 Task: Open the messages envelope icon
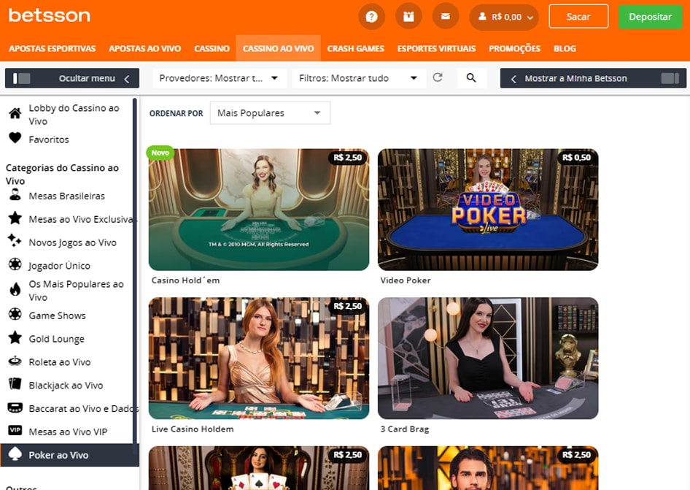pos(445,16)
